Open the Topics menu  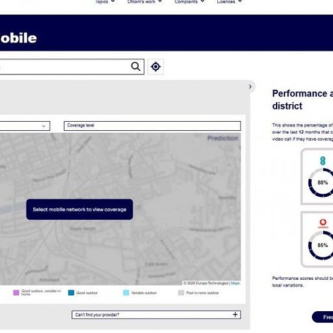click(x=105, y=2)
